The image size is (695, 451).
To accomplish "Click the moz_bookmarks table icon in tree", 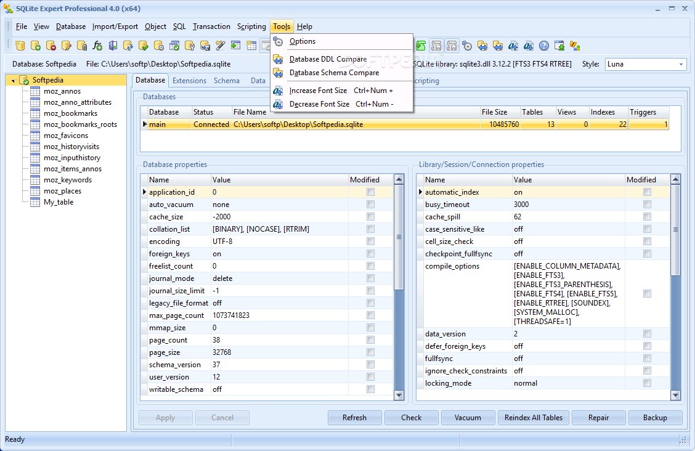I will point(36,113).
